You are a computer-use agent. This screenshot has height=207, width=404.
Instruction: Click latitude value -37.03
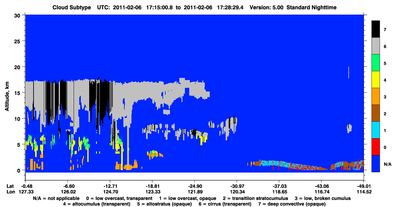[279, 186]
